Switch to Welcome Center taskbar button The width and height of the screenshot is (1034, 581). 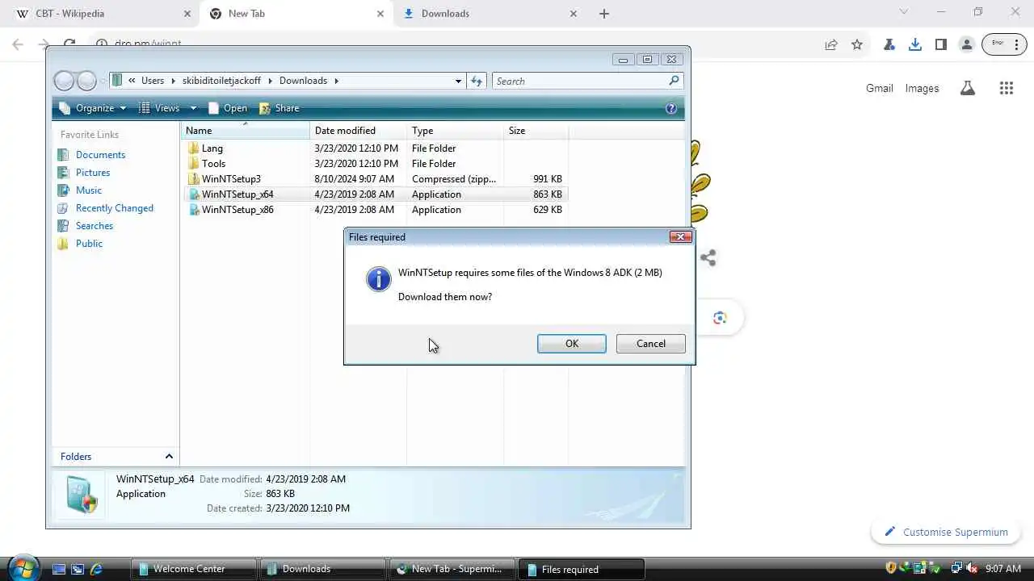[x=192, y=569]
